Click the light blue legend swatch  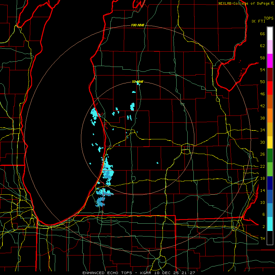270,210
